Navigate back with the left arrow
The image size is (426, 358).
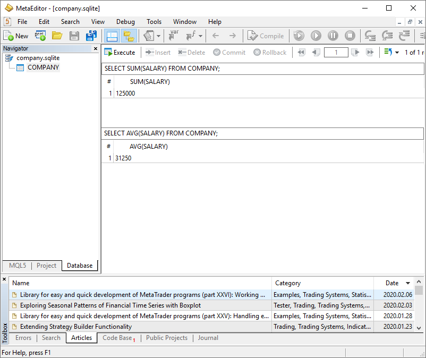[216, 36]
